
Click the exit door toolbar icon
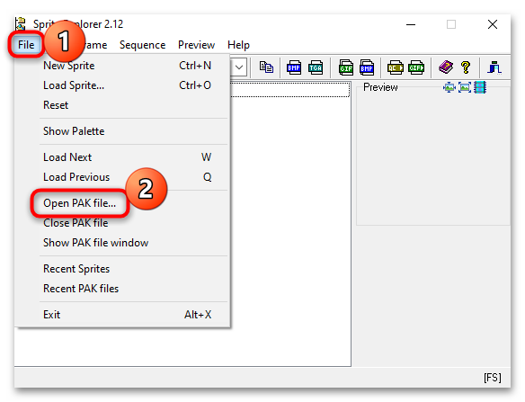click(x=494, y=67)
